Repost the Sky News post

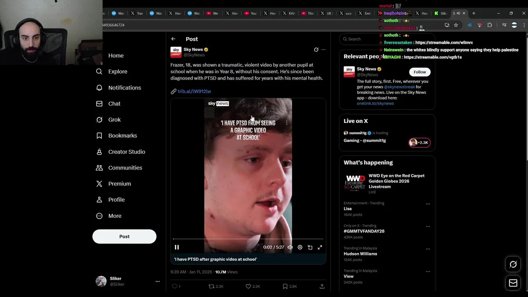pyautogui.click(x=212, y=286)
